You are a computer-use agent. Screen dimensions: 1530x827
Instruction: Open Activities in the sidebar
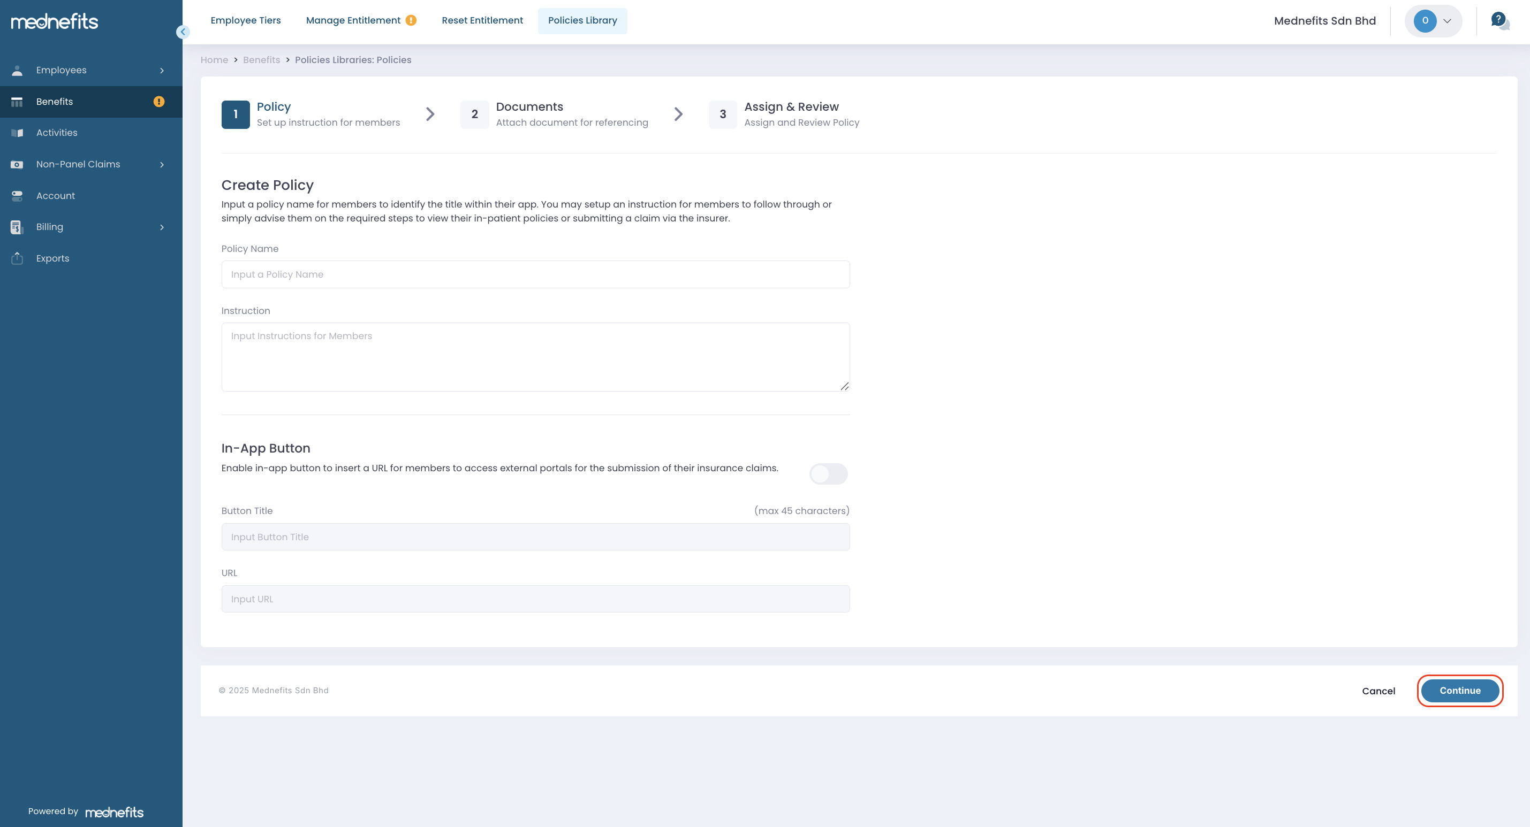[92, 133]
